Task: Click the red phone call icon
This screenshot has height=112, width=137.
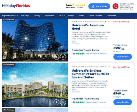Action: pos(115,6)
